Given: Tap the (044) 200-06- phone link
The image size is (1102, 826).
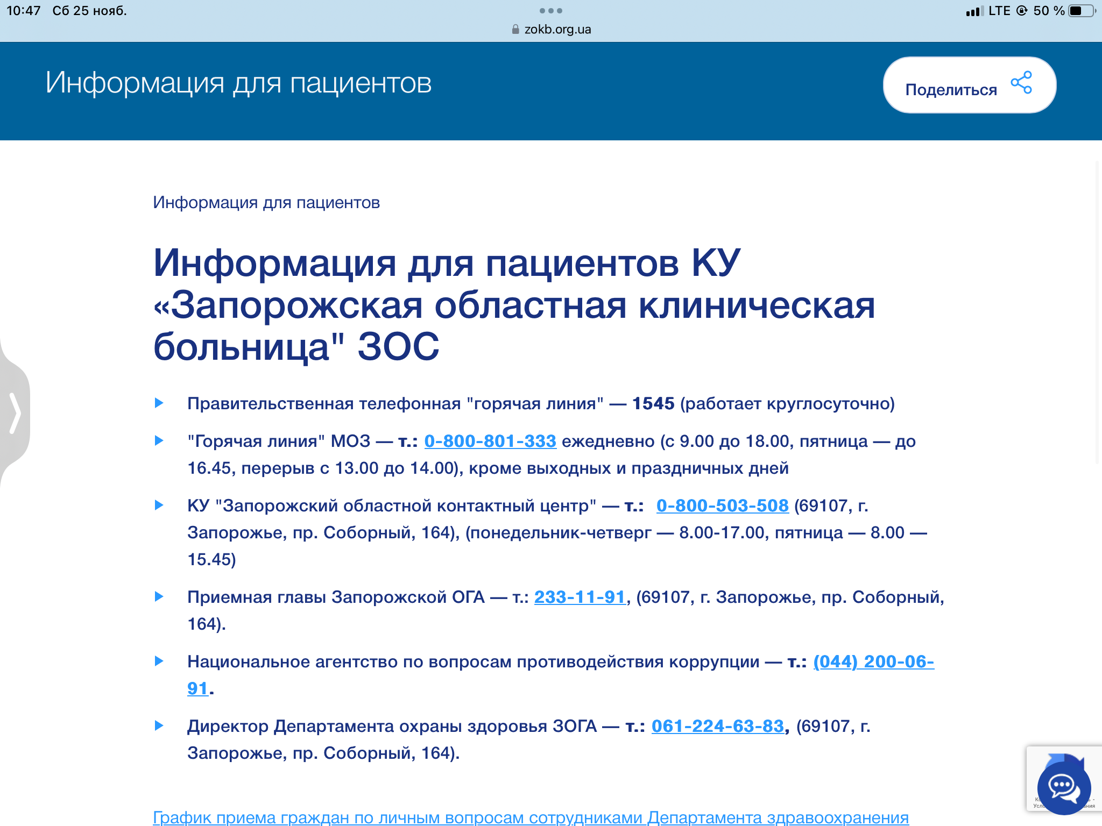Looking at the screenshot, I should click(x=873, y=661).
